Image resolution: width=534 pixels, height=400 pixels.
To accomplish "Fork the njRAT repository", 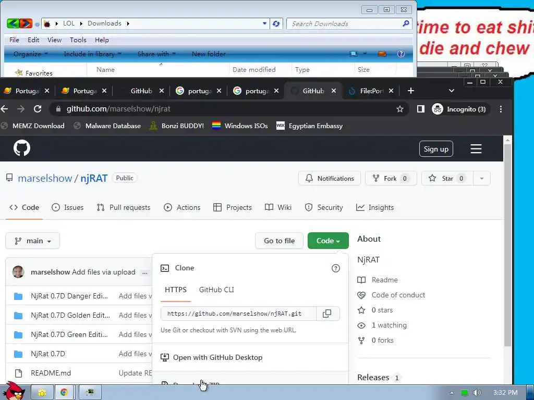I will tap(391, 178).
